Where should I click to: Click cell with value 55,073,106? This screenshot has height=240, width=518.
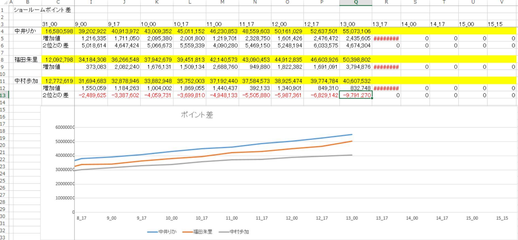pyautogui.click(x=356, y=31)
